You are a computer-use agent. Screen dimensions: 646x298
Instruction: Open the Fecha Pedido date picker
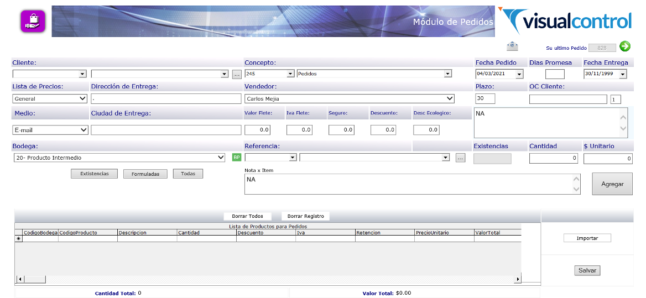click(x=519, y=74)
